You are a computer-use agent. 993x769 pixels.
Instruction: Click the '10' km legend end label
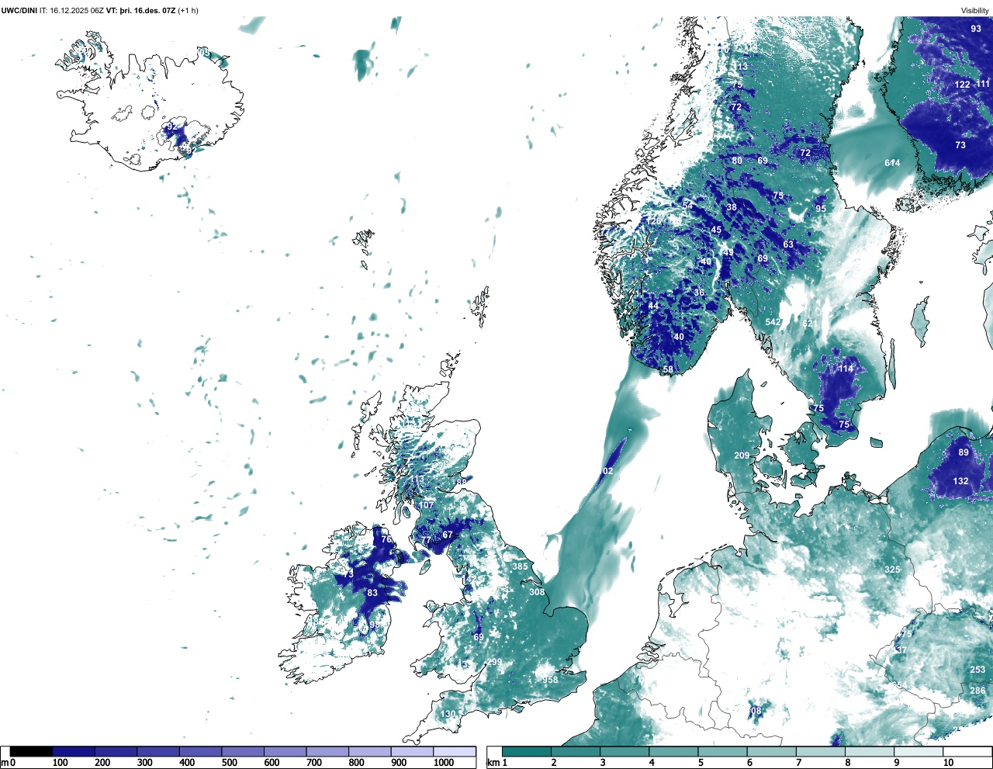(x=948, y=763)
